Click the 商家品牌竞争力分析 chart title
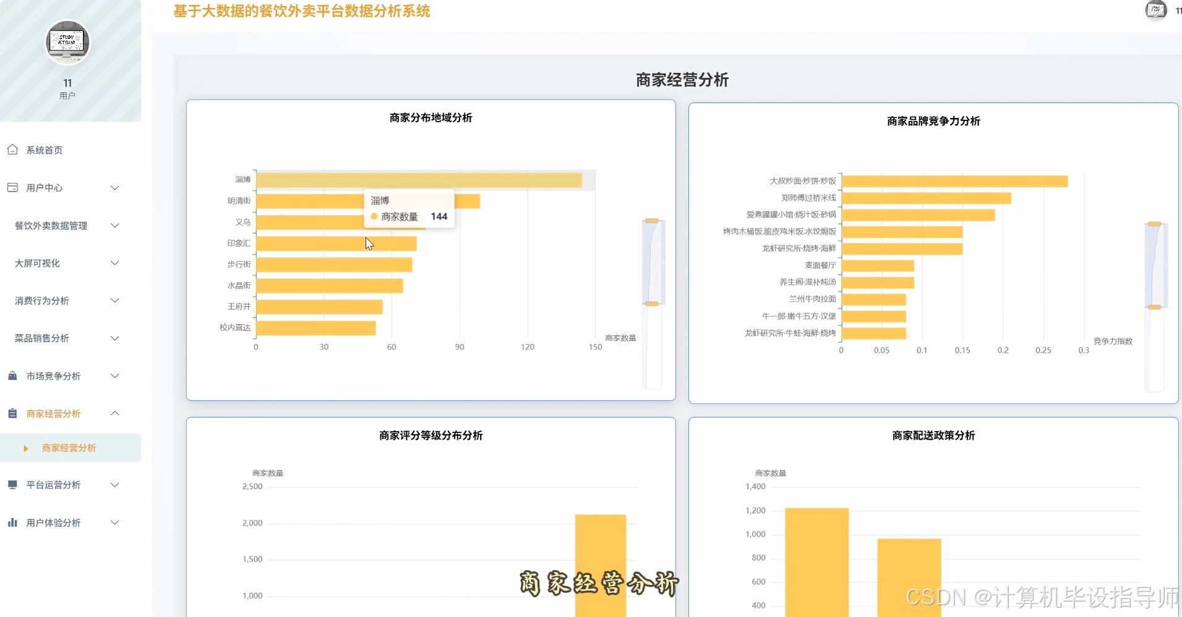1182x617 pixels. coord(933,121)
